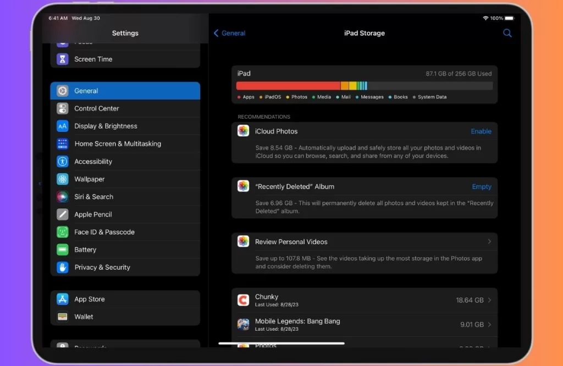Tap the Battery icon in sidebar
The image size is (563, 366).
point(63,249)
